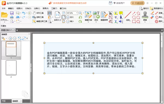Select the 手形工具 hand tool

[x=38, y=13]
